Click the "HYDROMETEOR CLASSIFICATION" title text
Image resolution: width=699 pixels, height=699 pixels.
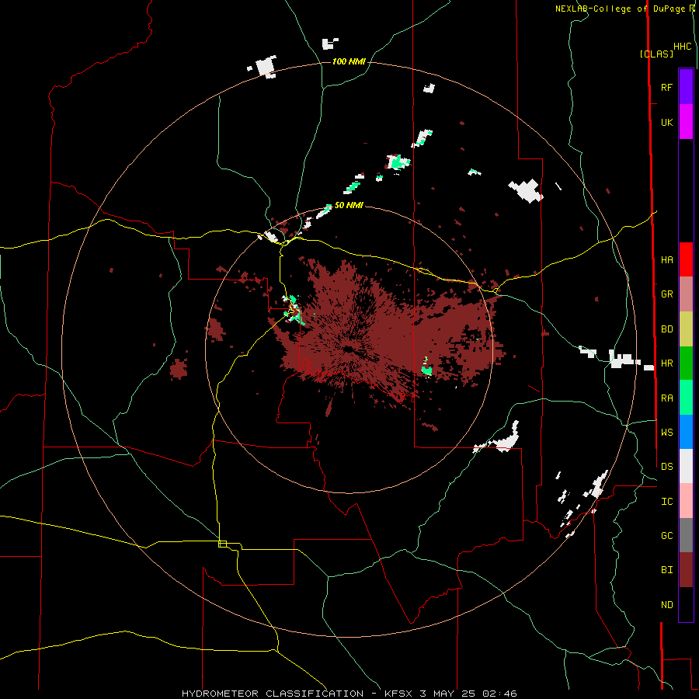273,694
